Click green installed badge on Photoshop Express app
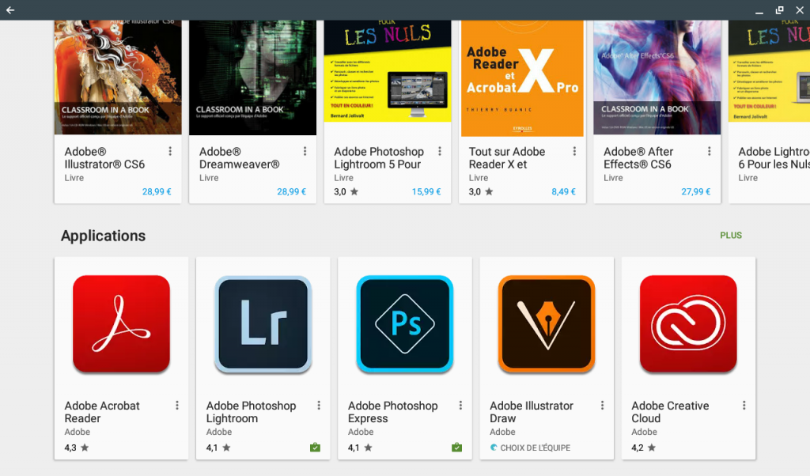The image size is (810, 476). click(456, 448)
